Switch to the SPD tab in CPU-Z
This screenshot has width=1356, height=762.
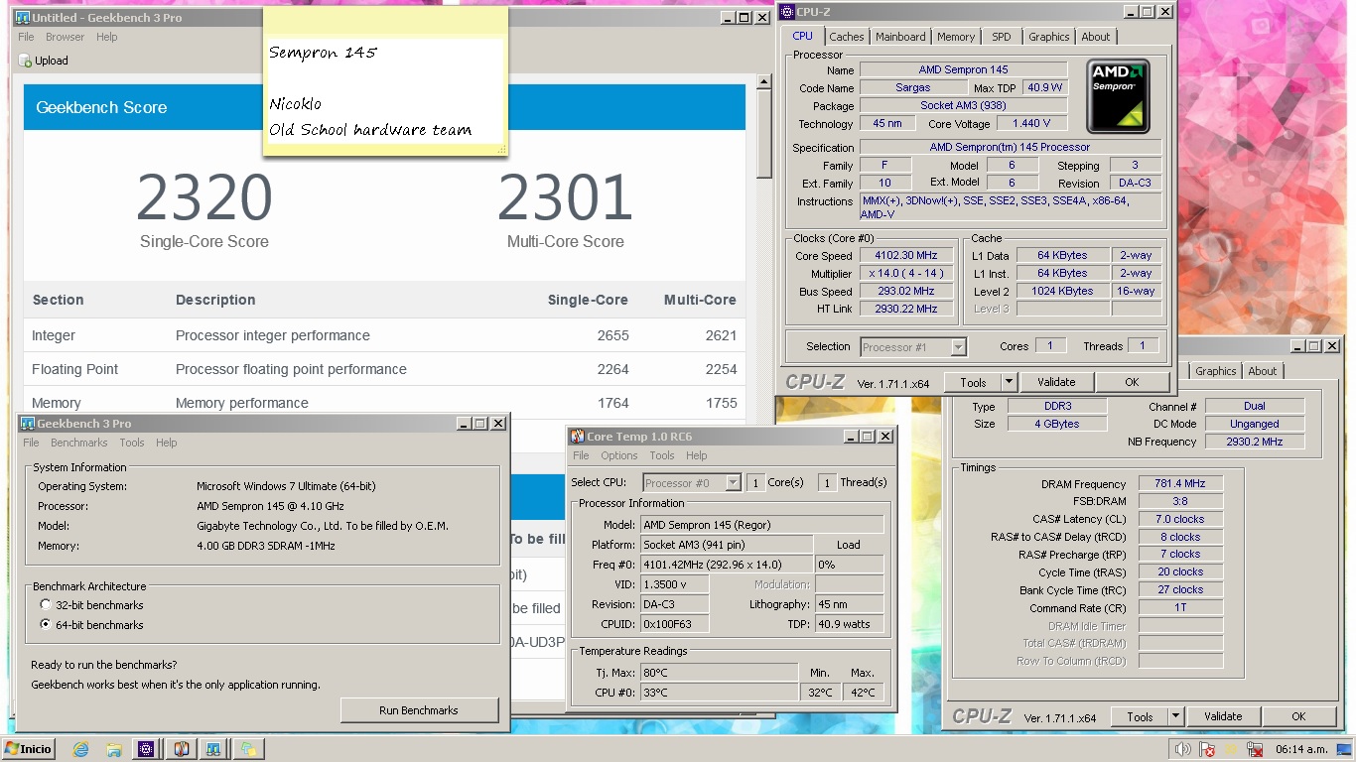pos(1002,37)
